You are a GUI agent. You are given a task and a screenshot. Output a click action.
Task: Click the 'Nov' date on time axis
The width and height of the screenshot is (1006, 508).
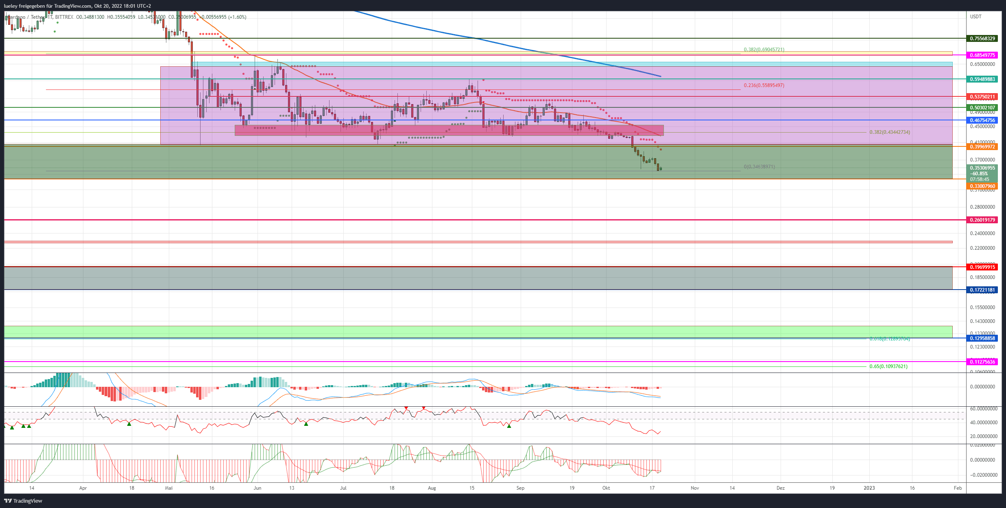click(x=695, y=488)
